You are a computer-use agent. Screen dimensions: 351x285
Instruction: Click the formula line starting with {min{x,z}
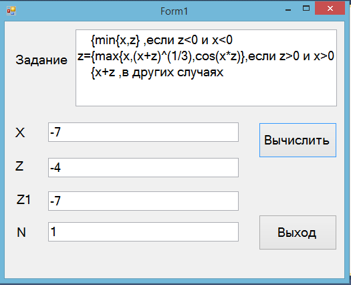click(162, 40)
